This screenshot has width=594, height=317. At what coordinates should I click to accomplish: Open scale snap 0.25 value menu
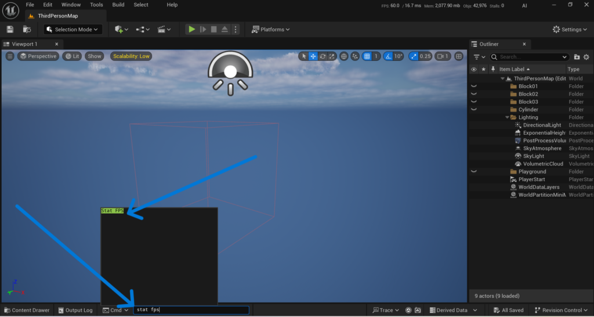coord(425,56)
